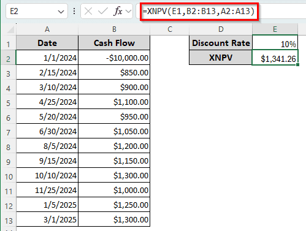Click the cell with -$10,000.00

pos(114,58)
